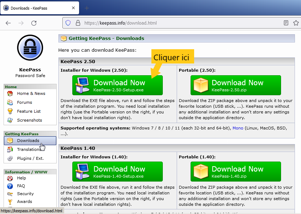Click "Here you can download KeePass:" text

point(97,50)
